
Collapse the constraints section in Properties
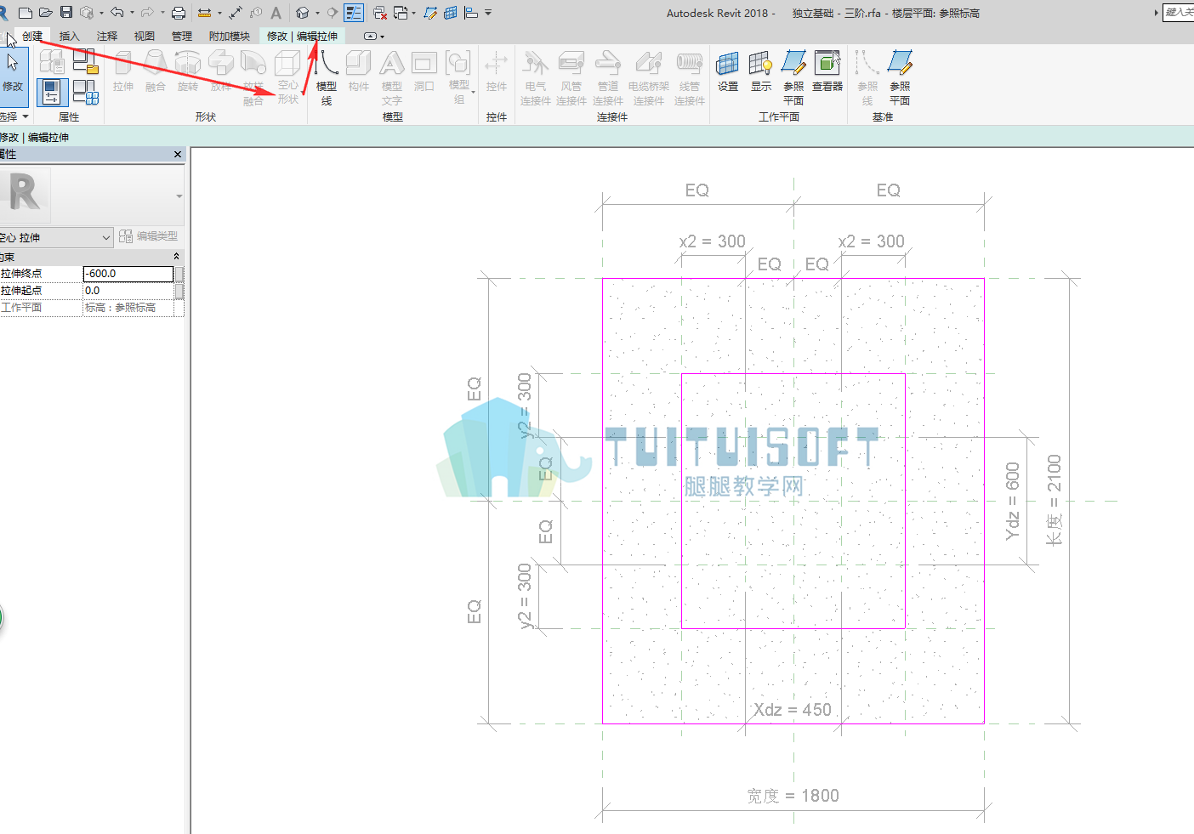177,257
